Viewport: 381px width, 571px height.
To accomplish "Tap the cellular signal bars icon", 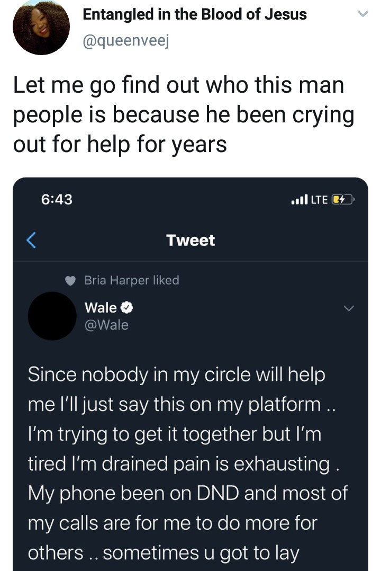I will point(300,199).
